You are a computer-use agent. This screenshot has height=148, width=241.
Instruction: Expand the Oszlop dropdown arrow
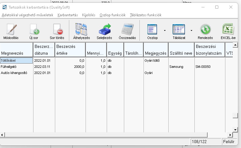point(165,31)
